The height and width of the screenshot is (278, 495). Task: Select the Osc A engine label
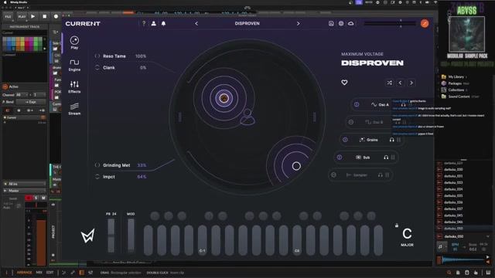[x=380, y=104]
